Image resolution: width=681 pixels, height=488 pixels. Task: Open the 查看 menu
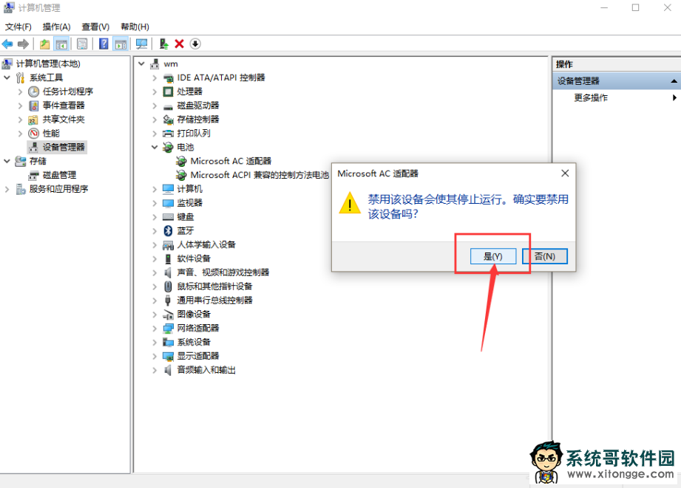pos(95,27)
